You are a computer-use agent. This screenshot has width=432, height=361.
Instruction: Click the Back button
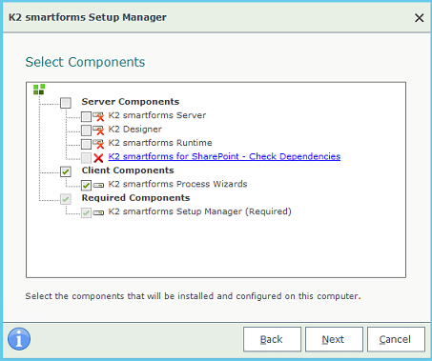(272, 339)
